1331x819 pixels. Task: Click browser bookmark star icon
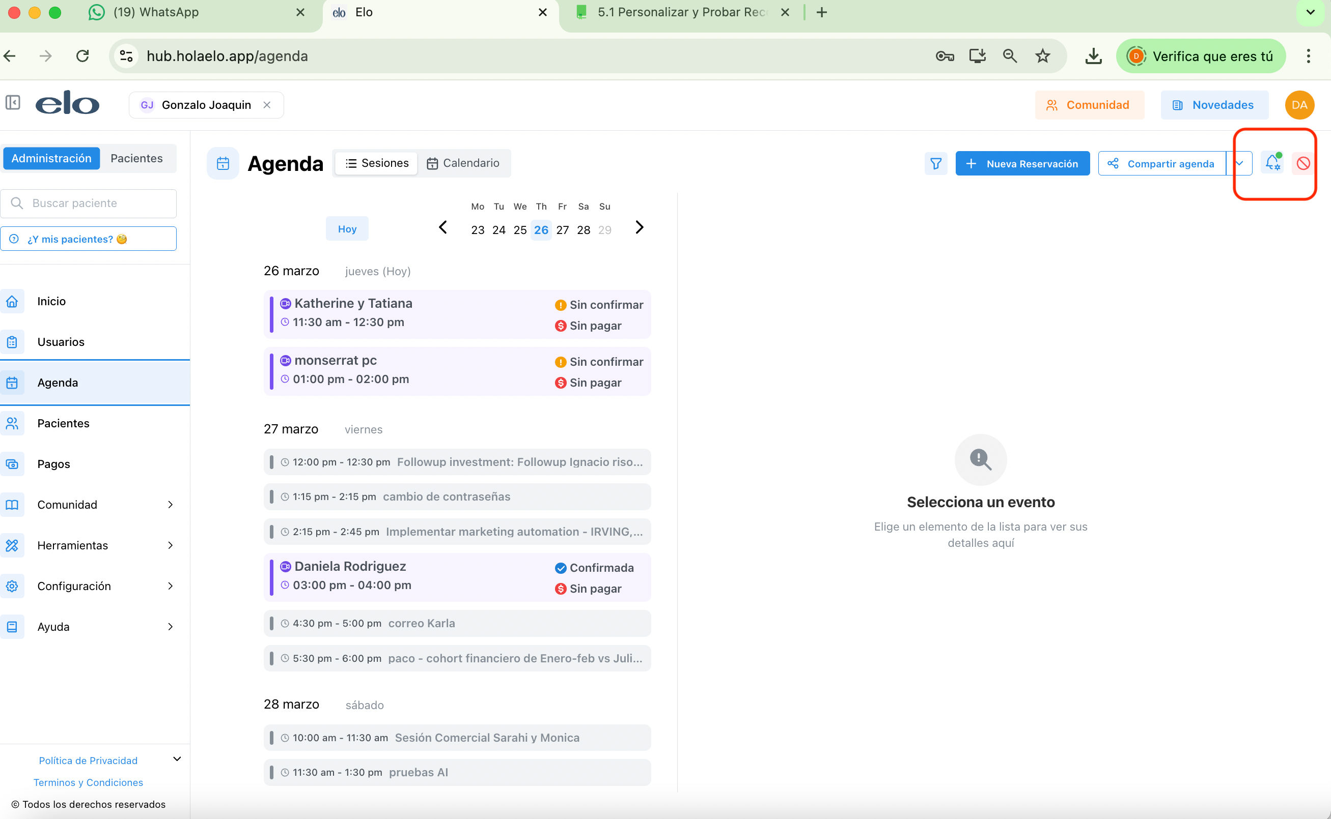pyautogui.click(x=1042, y=56)
